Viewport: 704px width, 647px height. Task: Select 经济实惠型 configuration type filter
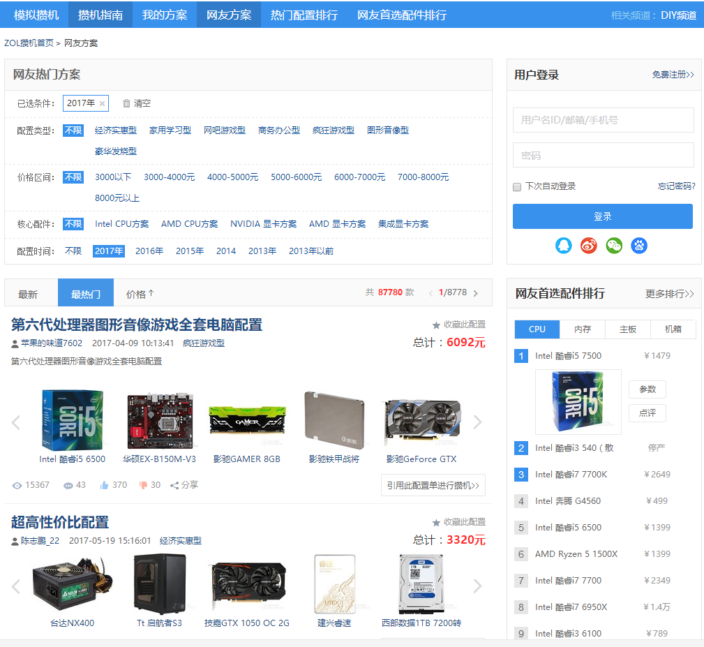116,131
